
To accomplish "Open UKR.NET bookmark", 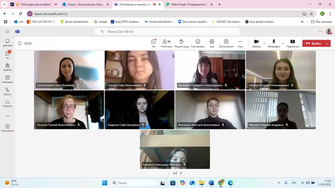I will [x=226, y=22].
